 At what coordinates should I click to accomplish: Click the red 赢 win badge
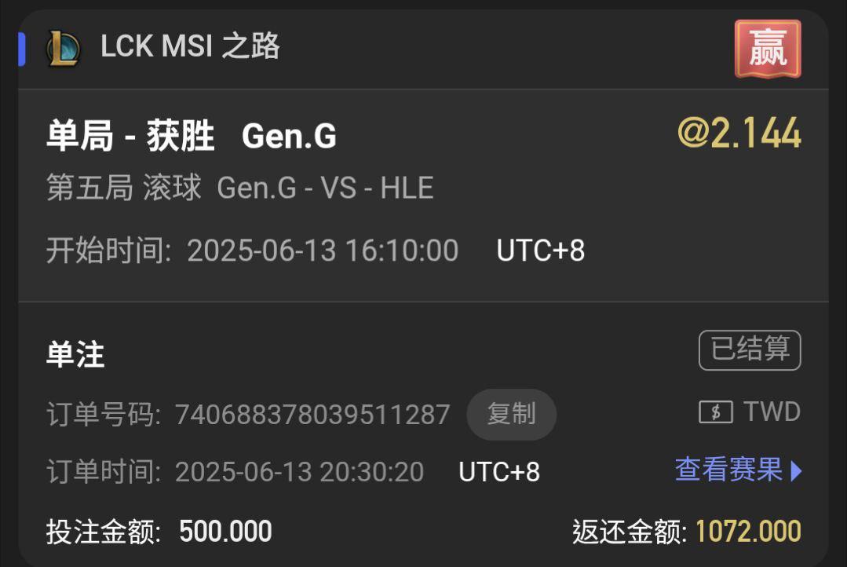(x=768, y=49)
